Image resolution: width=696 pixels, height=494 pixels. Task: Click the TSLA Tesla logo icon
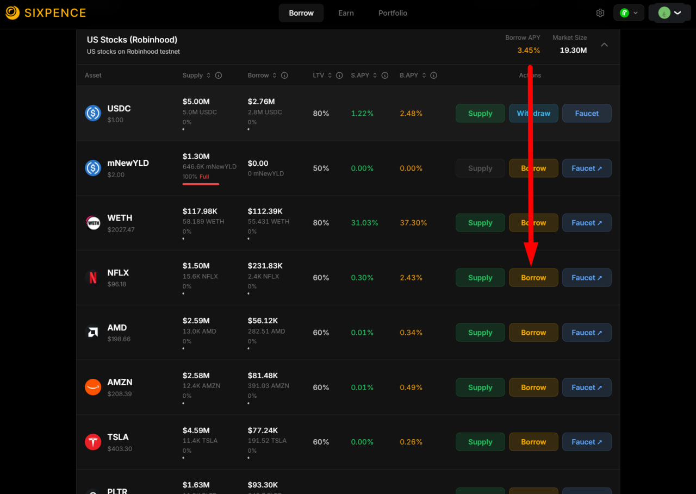93,442
